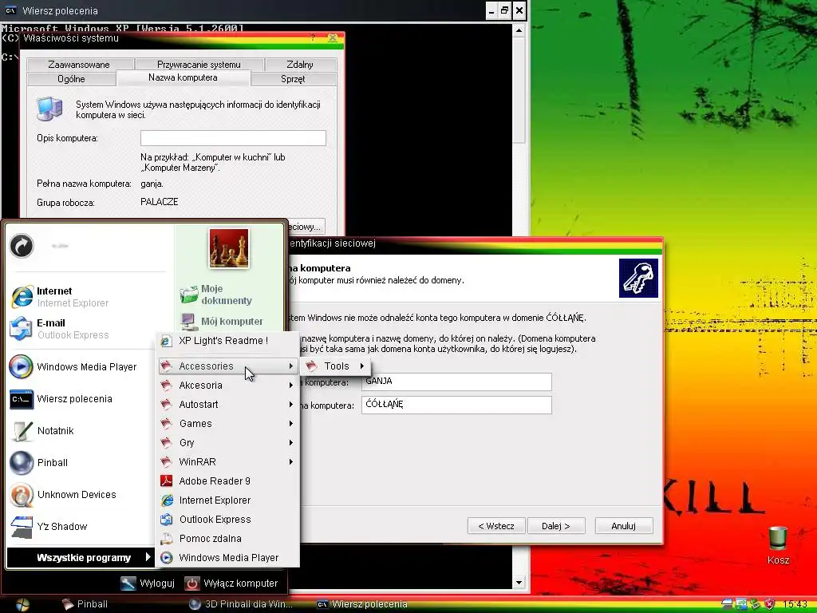Click the < Wstecz button
817x613 pixels.
[496, 526]
